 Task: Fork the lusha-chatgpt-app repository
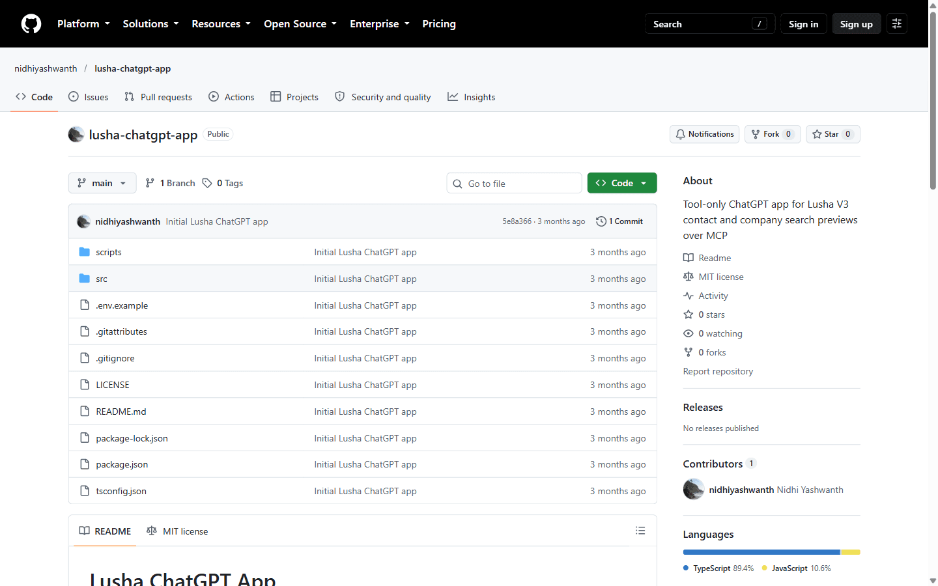pyautogui.click(x=773, y=134)
